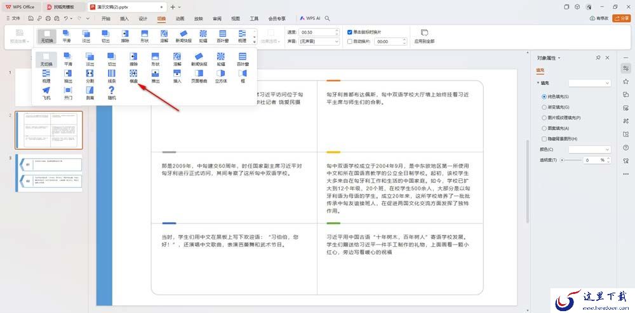Toggle 单击鼠标时换片 checkbox
Image resolution: width=635 pixels, height=313 pixels.
[350, 32]
